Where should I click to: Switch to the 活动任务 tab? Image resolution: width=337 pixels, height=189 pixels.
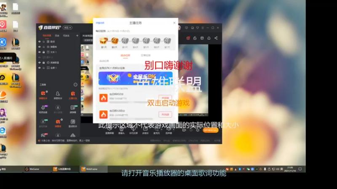[125, 55]
